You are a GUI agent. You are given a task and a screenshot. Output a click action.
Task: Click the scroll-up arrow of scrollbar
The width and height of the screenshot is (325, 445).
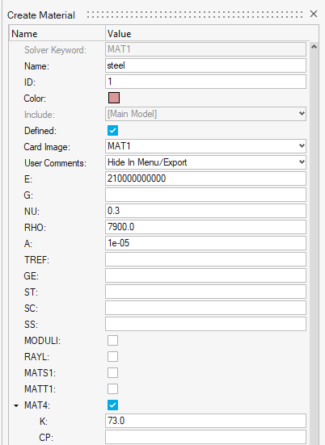pos(314,47)
